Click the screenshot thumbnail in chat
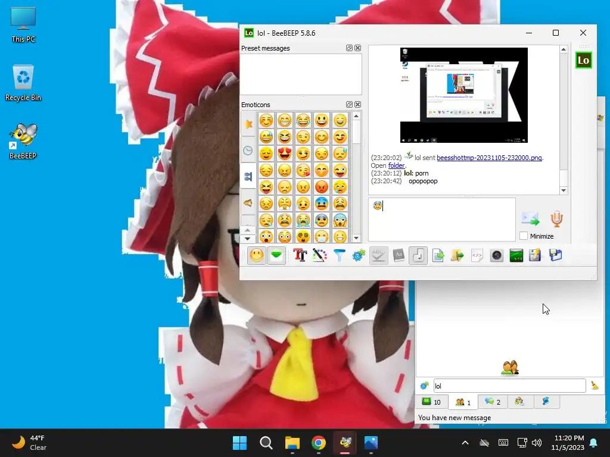 click(463, 95)
